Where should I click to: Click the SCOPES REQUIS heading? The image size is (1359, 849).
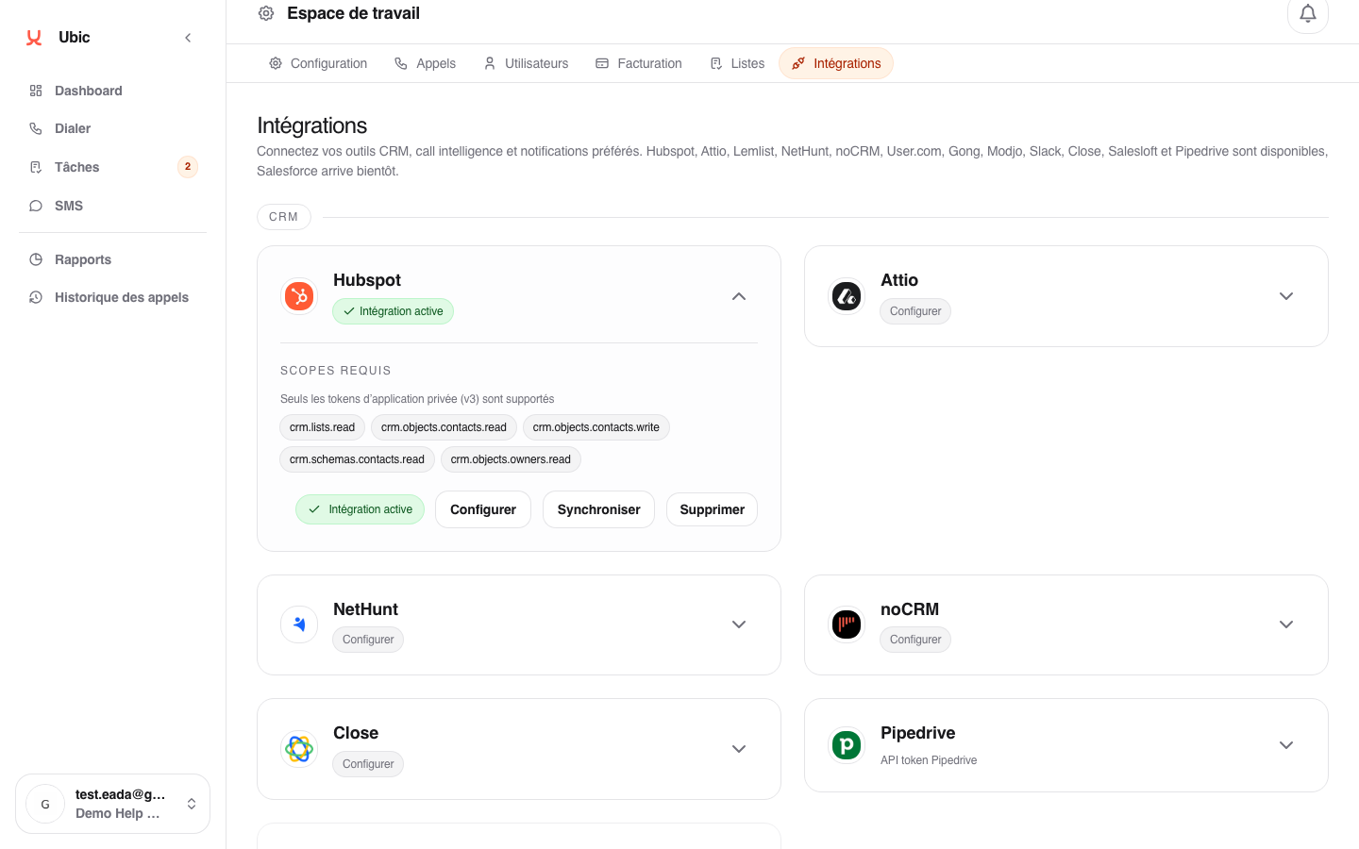coord(336,371)
